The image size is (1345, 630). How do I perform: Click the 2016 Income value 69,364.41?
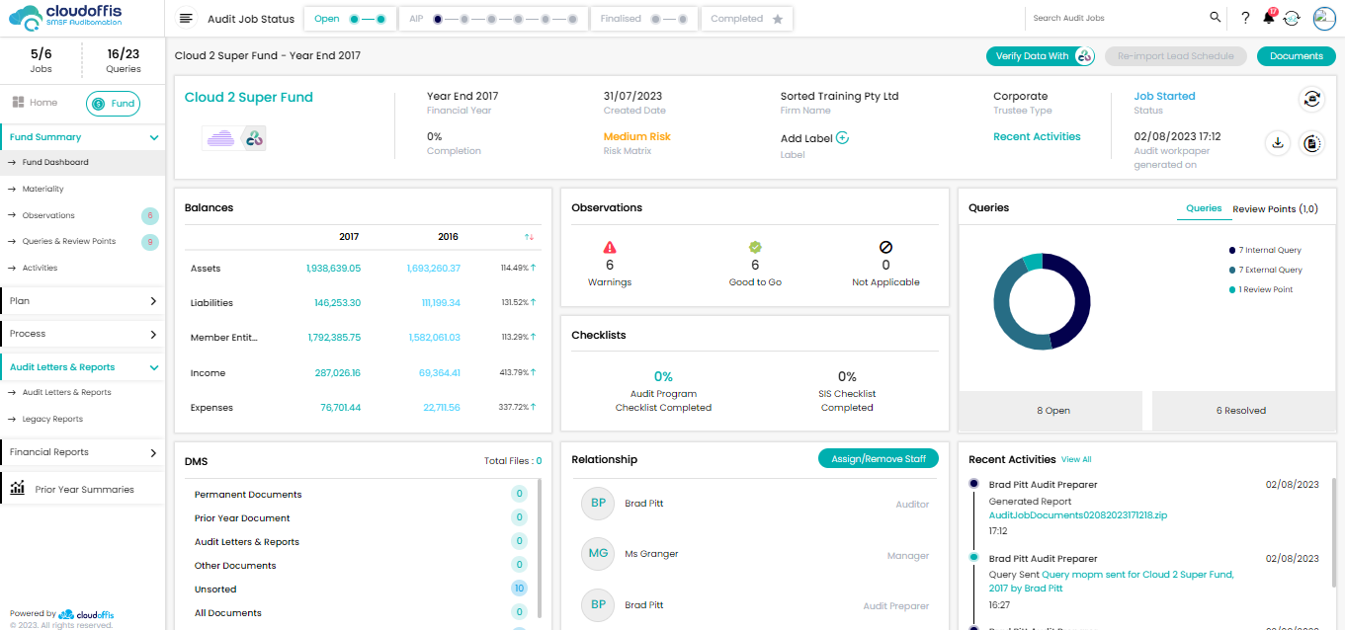(439, 373)
